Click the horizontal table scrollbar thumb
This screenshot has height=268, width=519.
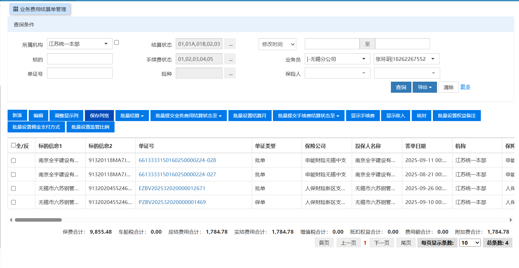click(38, 220)
